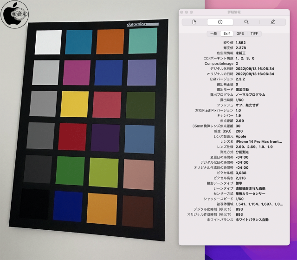Switch to the GPS tab
Image resolution: width=297 pixels, height=260 pixels.
click(240, 33)
